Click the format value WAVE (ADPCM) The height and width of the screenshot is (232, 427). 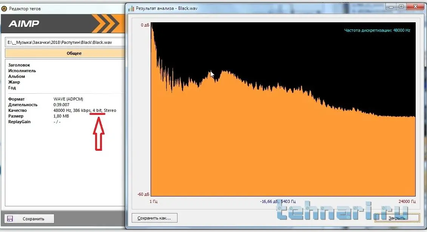click(x=68, y=99)
